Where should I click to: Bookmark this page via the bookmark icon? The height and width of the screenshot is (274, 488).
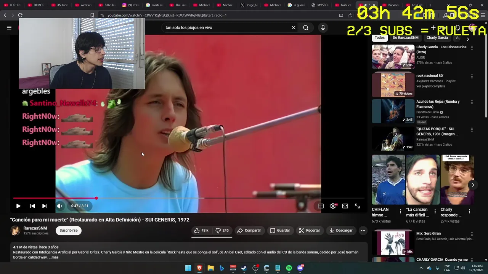(92, 15)
